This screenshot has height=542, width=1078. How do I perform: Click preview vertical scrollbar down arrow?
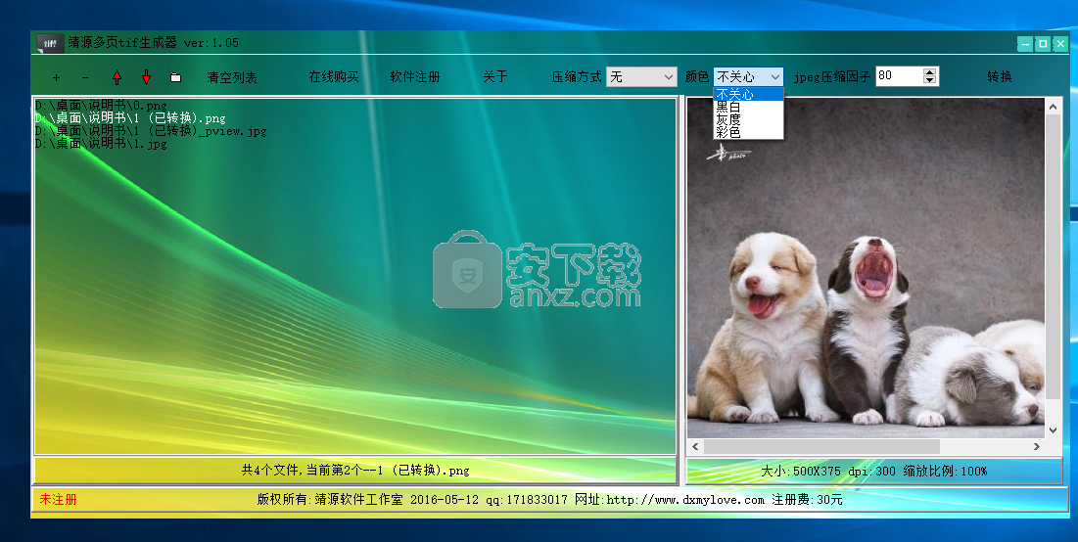[x=1053, y=430]
